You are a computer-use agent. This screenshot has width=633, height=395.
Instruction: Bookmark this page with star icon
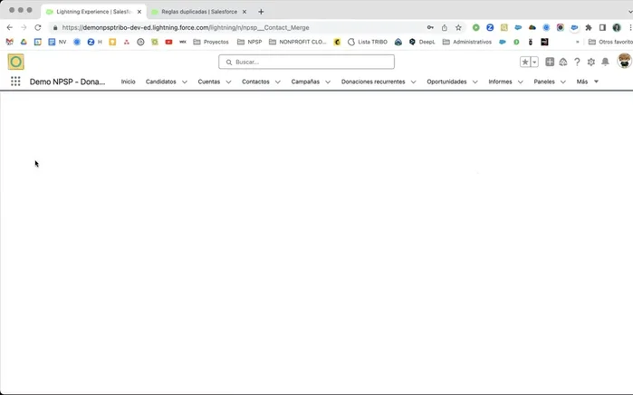(458, 27)
